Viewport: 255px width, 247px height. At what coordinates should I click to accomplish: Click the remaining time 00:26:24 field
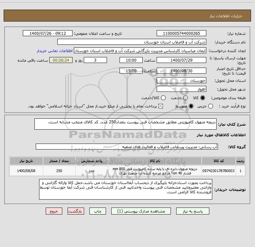pos(61,60)
